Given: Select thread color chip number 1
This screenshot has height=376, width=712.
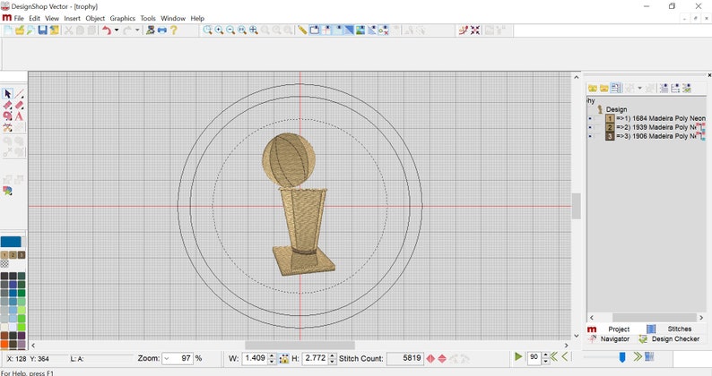Looking at the screenshot, I should point(4,255).
